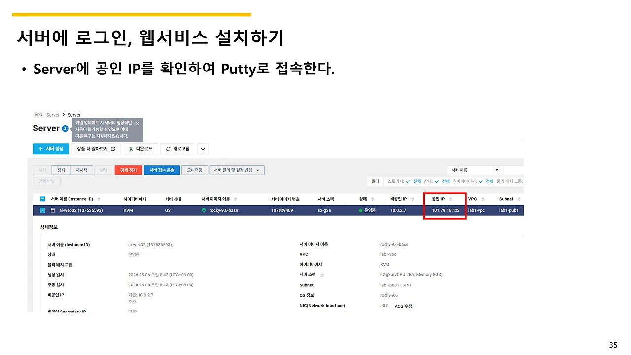Click the 생성 일시 value in details
Viewport: 631px width, 355px height.
[161, 275]
